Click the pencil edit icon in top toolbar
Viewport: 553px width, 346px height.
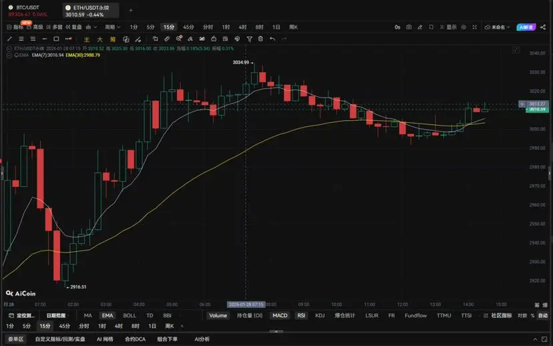(x=420, y=27)
